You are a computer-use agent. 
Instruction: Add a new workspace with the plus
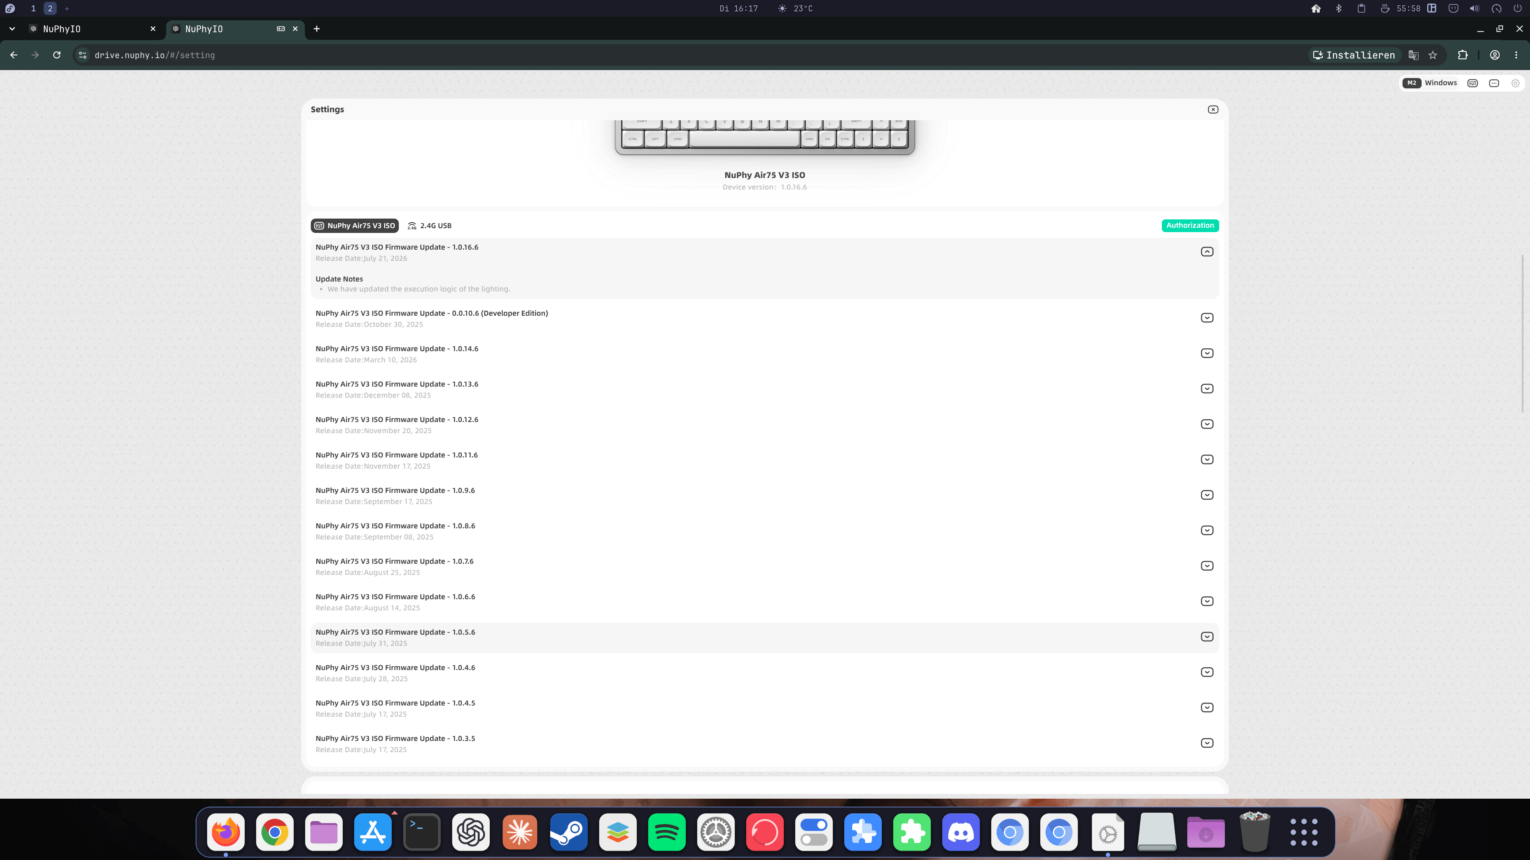[x=67, y=8]
